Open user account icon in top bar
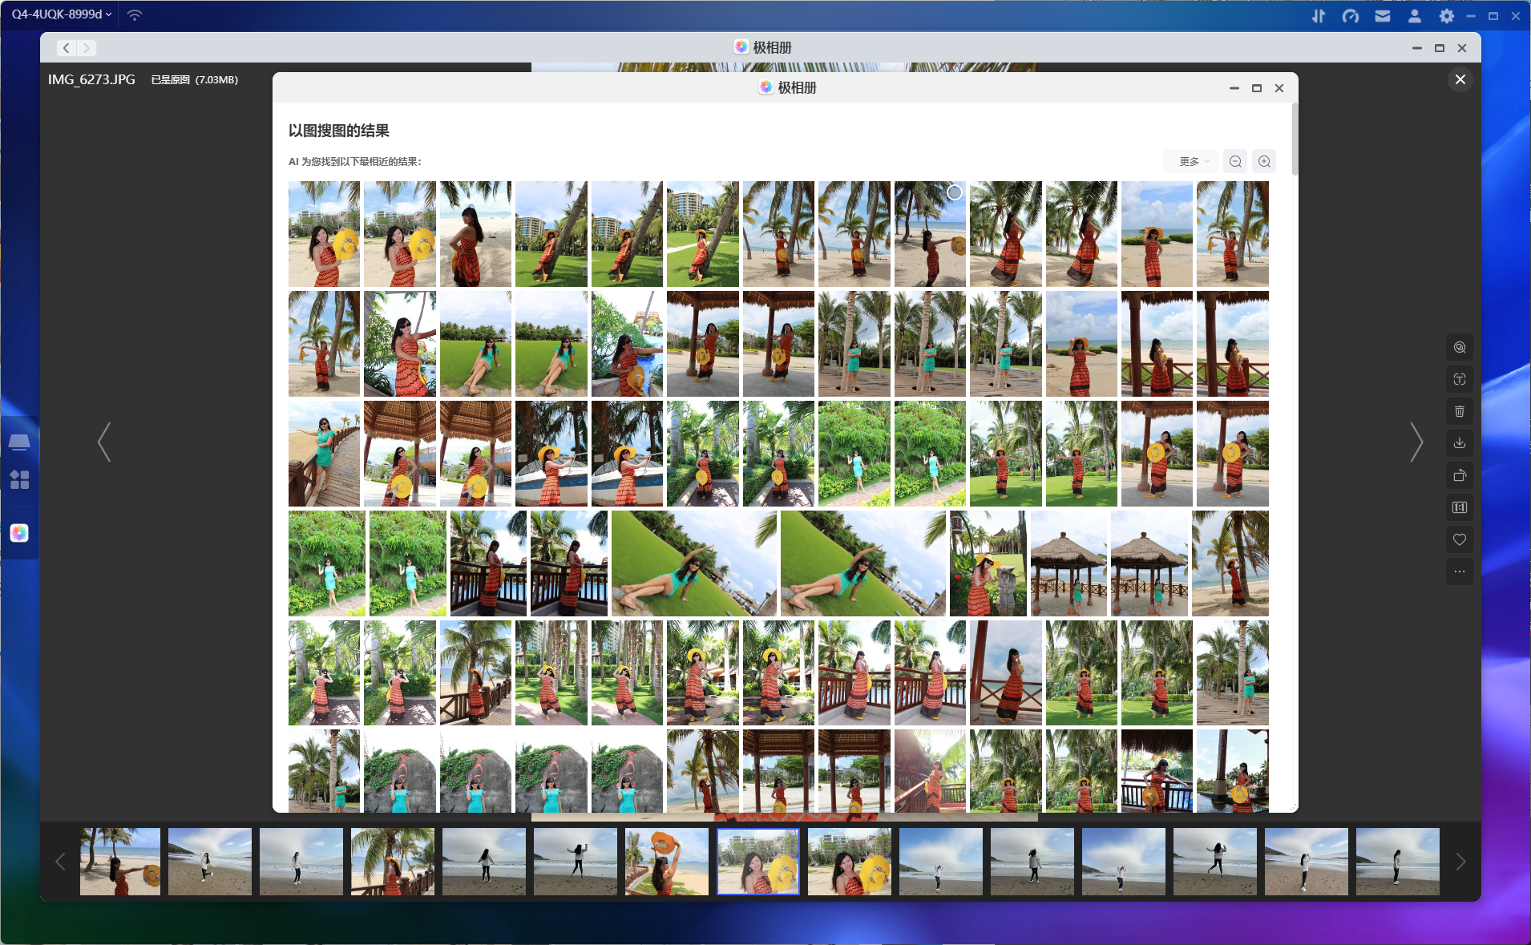The height and width of the screenshot is (945, 1531). 1415,15
